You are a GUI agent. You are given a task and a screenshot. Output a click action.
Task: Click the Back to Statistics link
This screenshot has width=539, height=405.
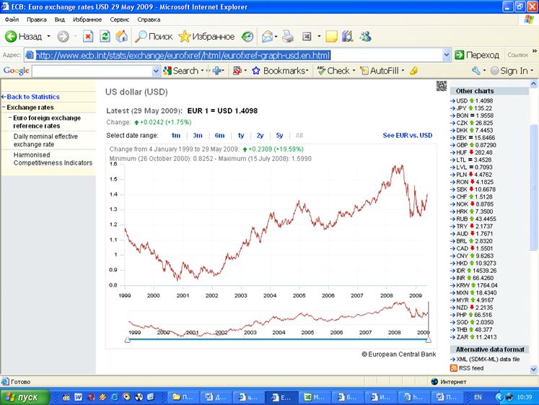pyautogui.click(x=31, y=97)
